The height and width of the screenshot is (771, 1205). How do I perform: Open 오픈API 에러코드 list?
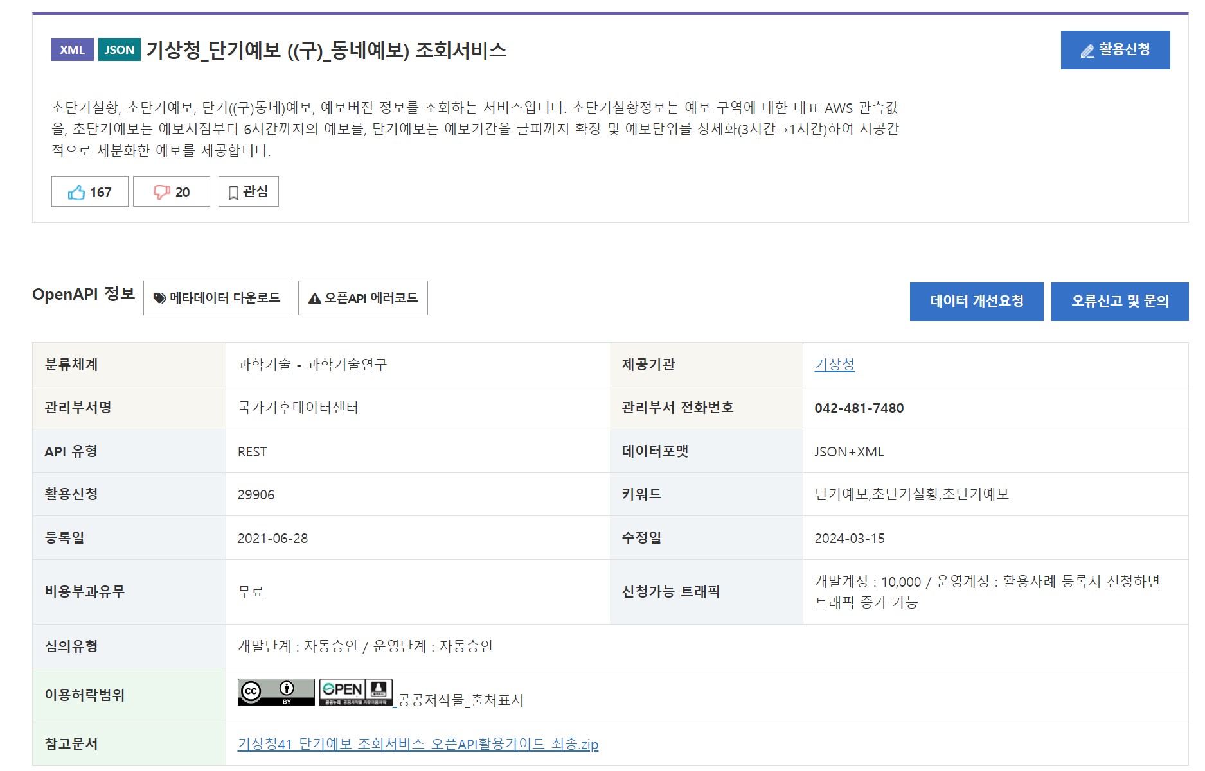click(363, 298)
